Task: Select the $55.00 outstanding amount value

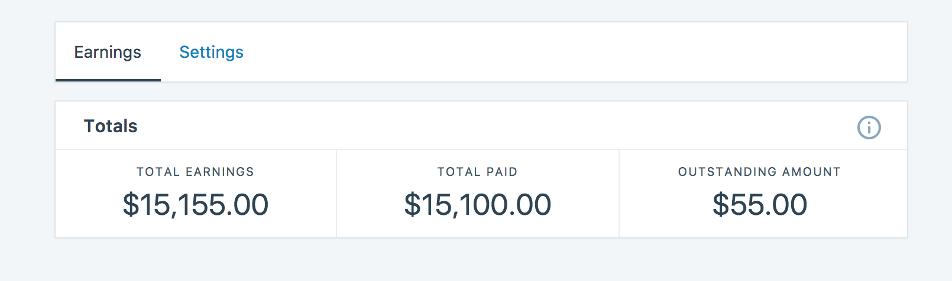Action: click(x=759, y=205)
